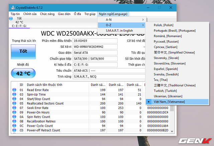The image size is (214, 146).
Task: Click the Tốt health status button
Action: tap(23, 51)
